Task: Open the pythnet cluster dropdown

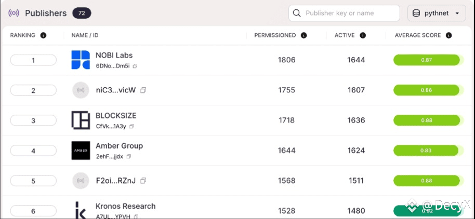Action: 437,13
